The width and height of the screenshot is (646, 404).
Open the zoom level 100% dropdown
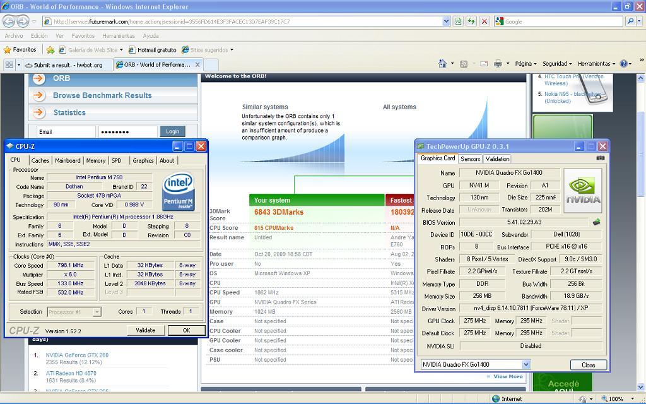tap(632, 399)
